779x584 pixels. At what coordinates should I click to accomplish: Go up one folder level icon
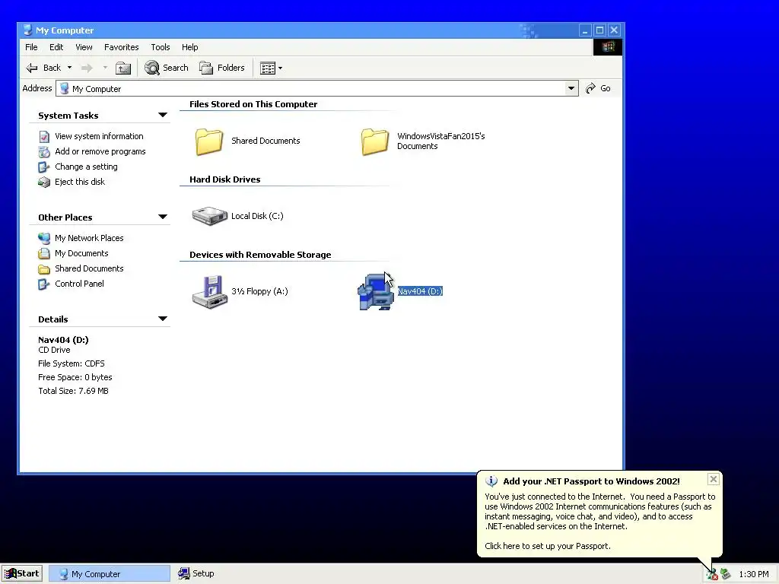(123, 68)
